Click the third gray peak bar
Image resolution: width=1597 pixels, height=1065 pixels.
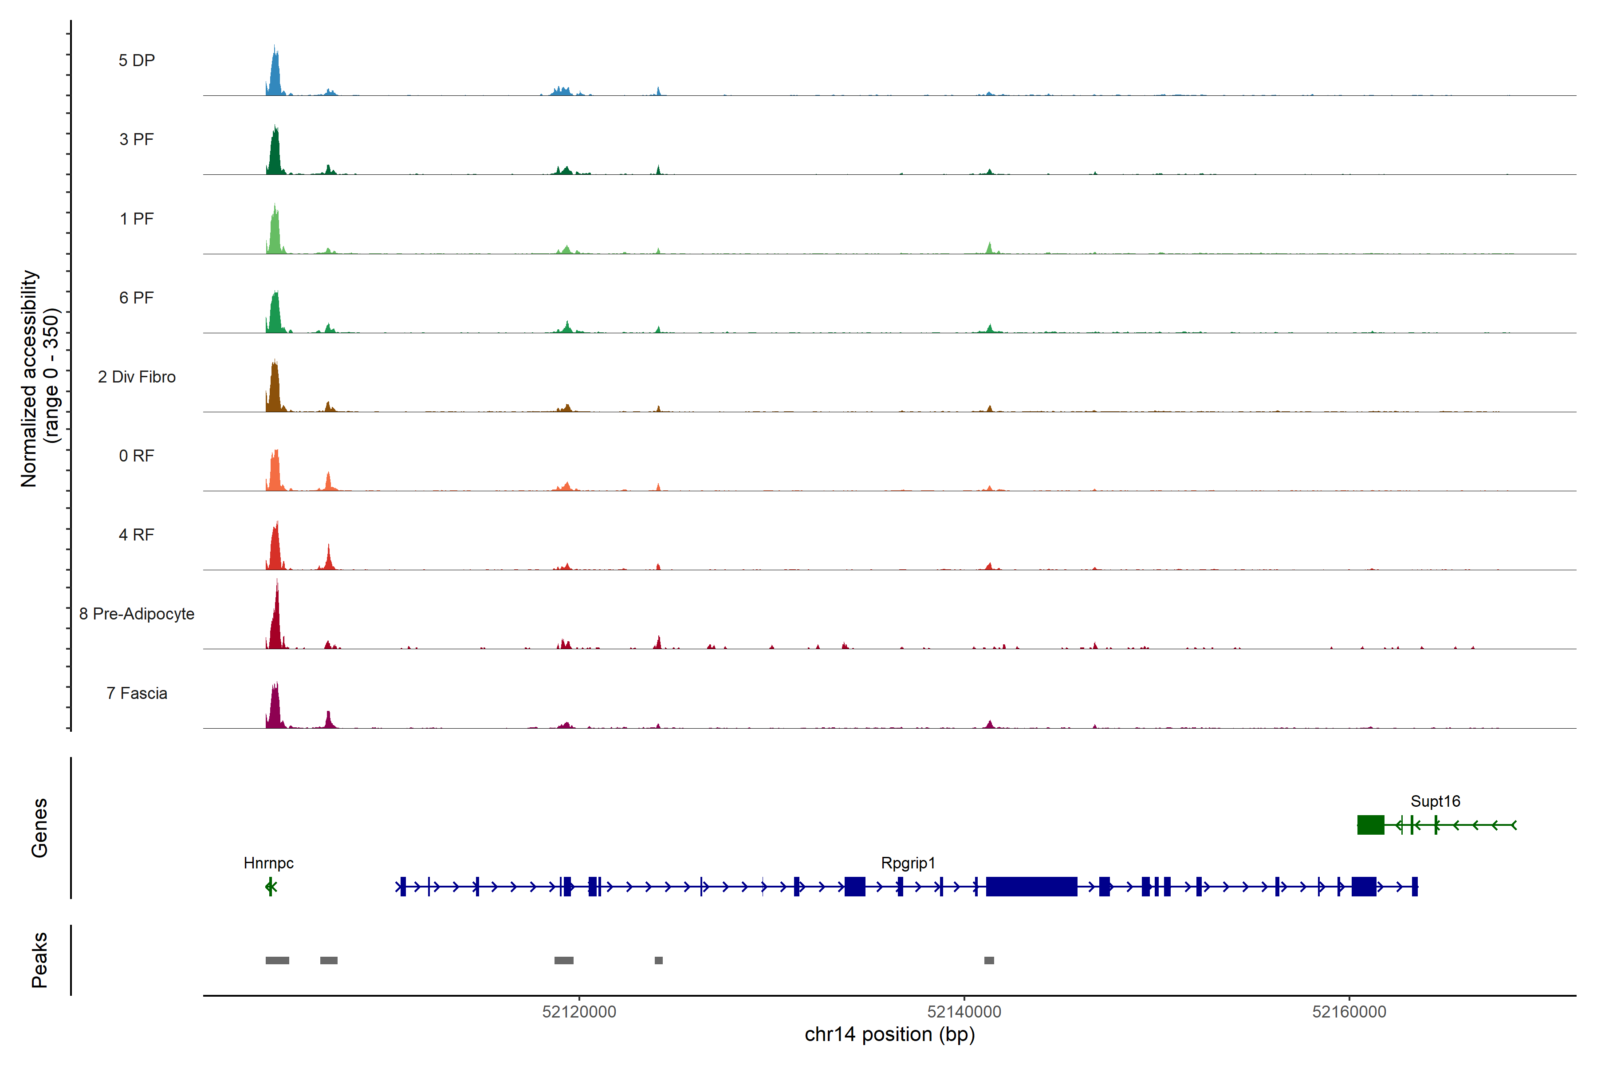tap(563, 960)
